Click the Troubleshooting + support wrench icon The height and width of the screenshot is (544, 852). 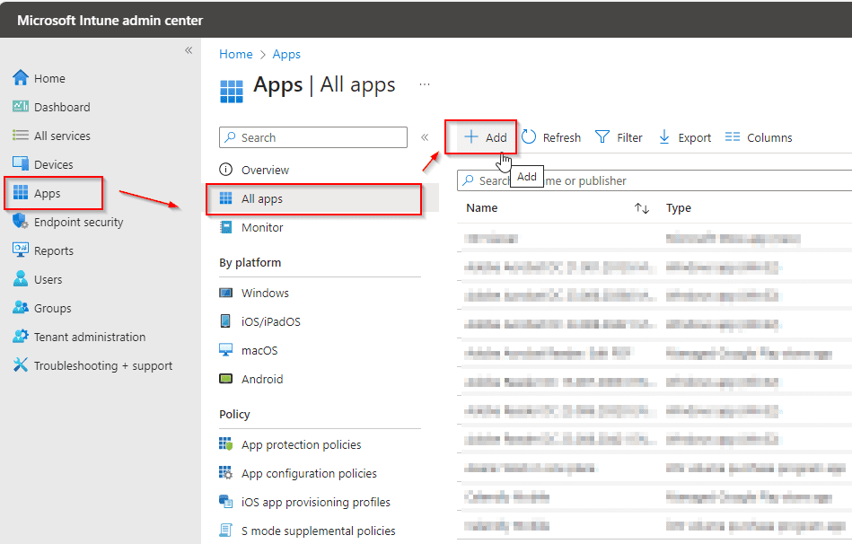[20, 365]
